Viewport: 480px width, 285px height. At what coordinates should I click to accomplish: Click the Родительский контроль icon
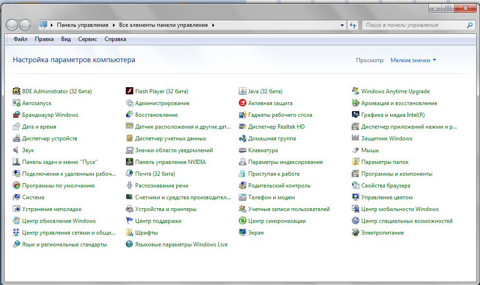coord(243,185)
